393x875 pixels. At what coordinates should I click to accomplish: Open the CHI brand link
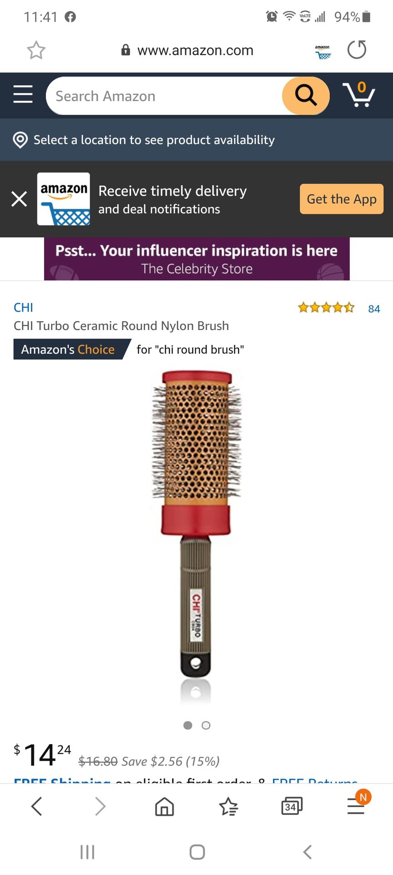point(23,308)
